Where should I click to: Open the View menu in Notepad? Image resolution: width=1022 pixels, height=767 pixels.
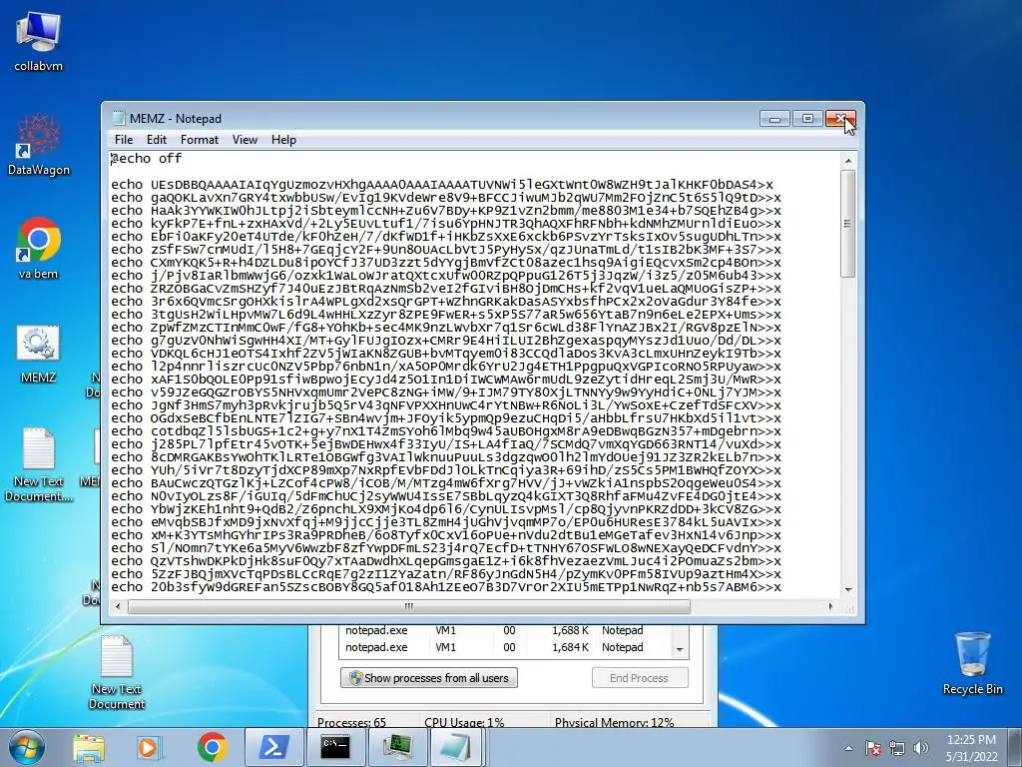(246, 140)
